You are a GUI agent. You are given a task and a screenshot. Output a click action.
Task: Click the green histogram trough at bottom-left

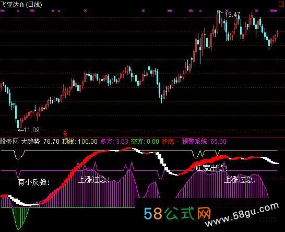click(x=20, y=218)
